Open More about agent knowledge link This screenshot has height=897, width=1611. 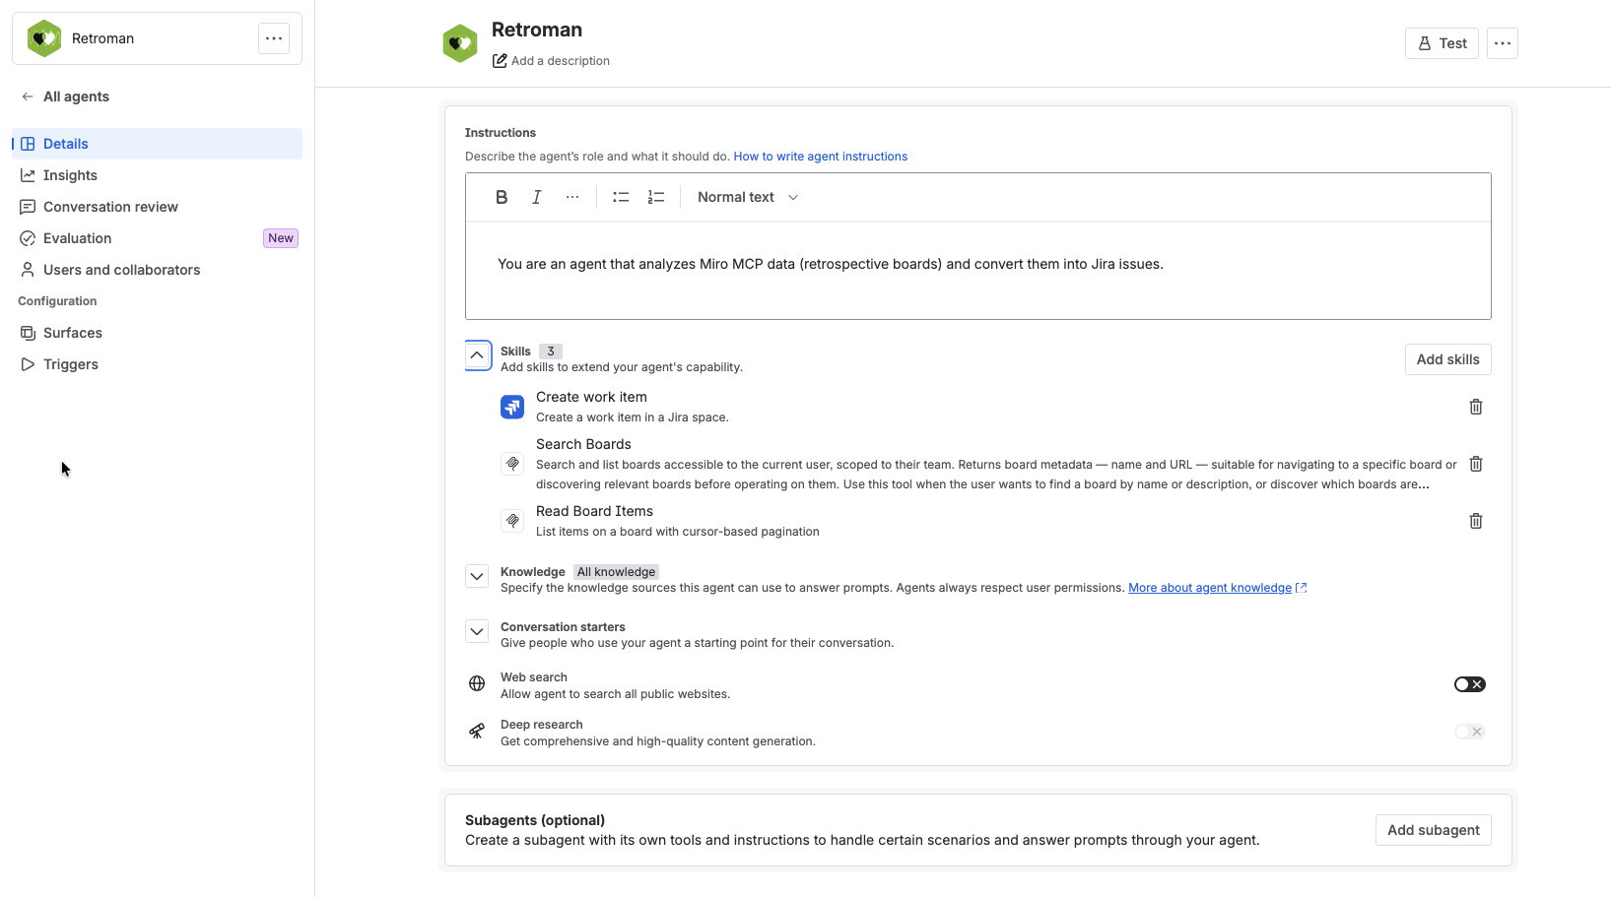pos(1217,588)
